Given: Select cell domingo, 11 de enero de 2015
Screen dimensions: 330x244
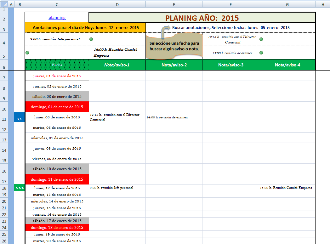Looking at the screenshot, I should click(57, 179).
